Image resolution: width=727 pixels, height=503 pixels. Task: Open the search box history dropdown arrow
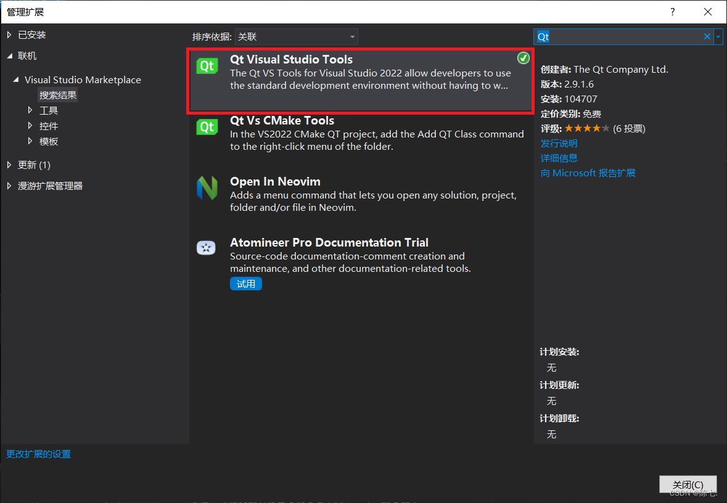pos(718,36)
